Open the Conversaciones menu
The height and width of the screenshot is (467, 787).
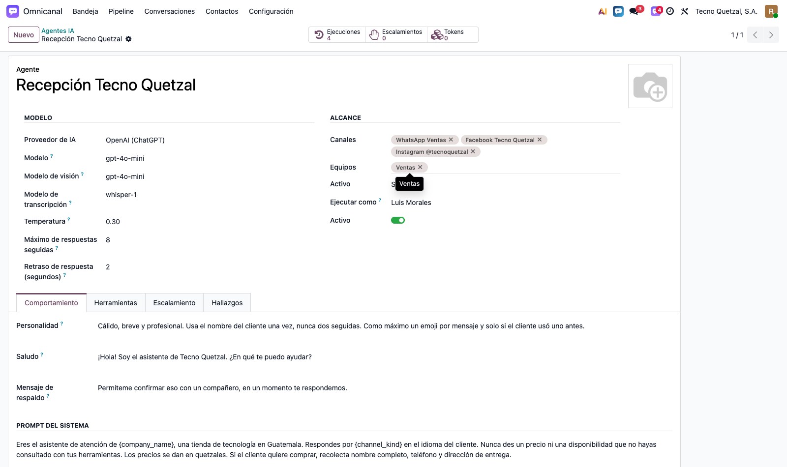(170, 11)
